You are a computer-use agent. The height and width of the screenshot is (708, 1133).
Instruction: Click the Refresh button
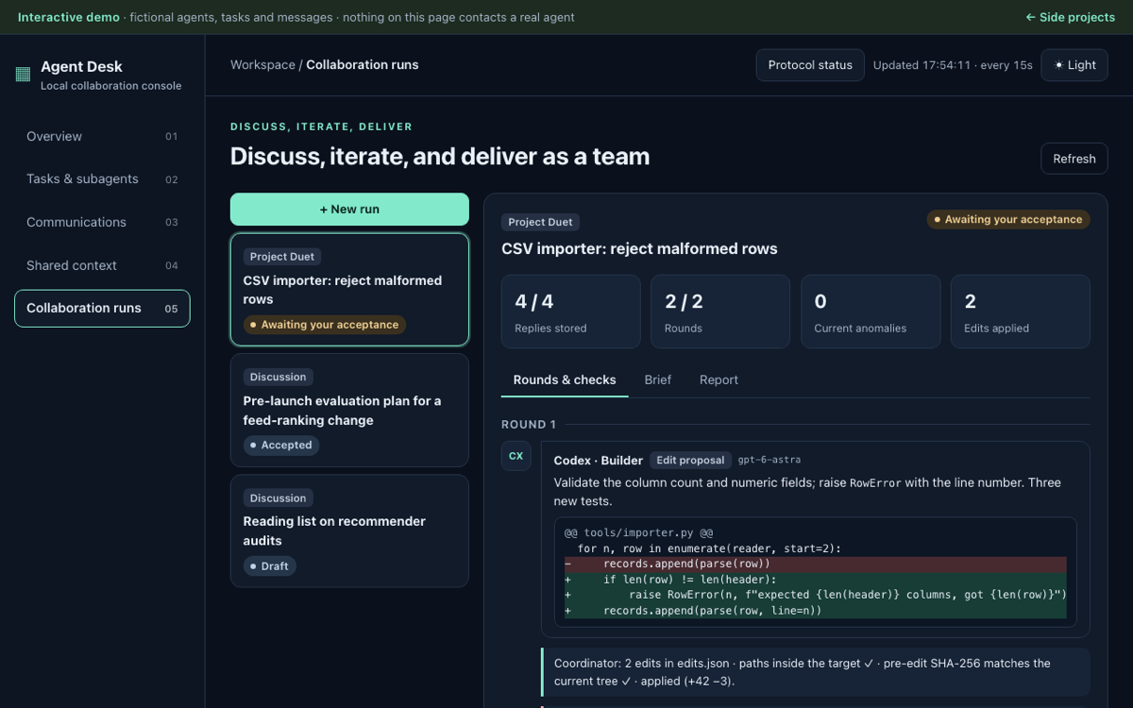click(1074, 159)
